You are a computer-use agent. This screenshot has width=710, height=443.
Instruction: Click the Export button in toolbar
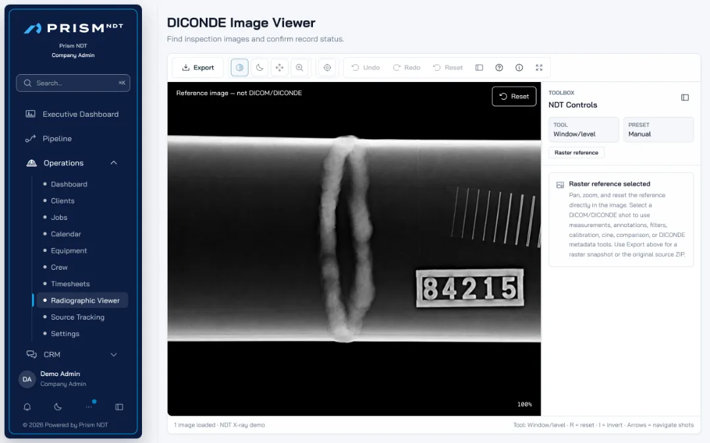point(198,68)
